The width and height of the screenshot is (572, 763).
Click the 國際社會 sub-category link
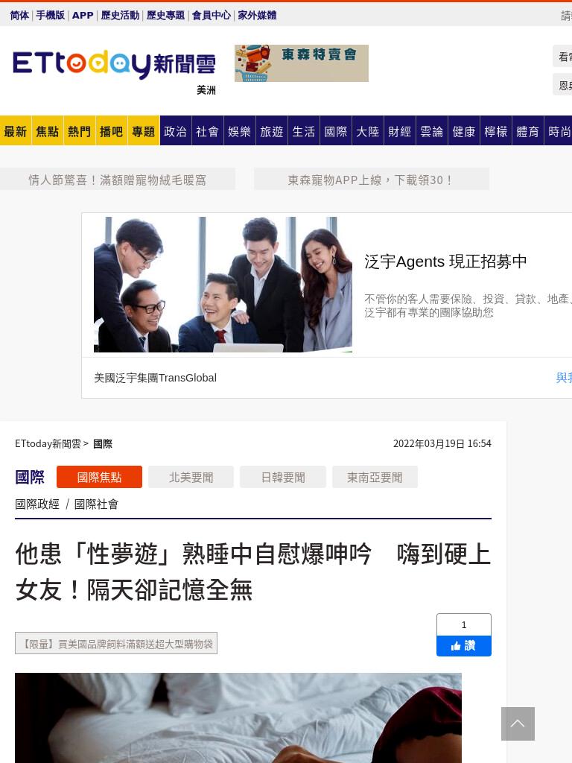pos(96,504)
